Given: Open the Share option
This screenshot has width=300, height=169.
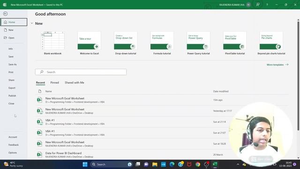Looking at the screenshot, I should (x=11, y=80).
